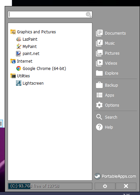This screenshot has width=140, height=195.
Task: Click the LazPaint name text
Action: [x=30, y=39]
